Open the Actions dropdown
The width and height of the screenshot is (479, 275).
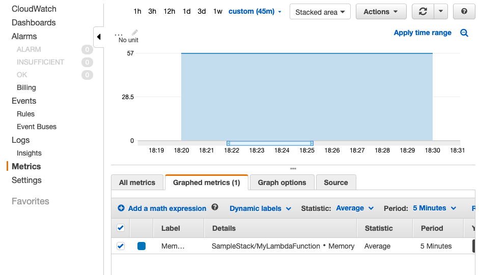point(381,12)
